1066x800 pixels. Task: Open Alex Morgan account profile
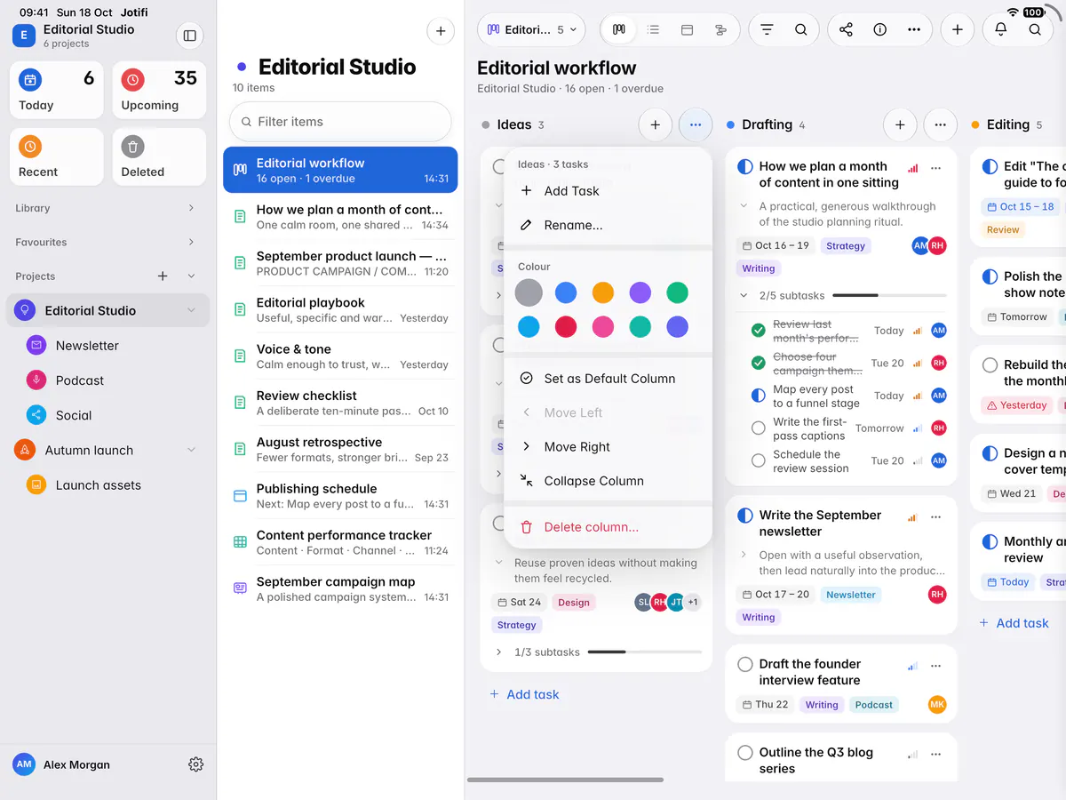point(62,764)
